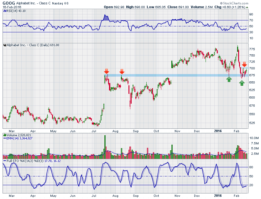Click the Jul label under the price panel
Viewport: 261px width, 199px height.
(x=94, y=131)
